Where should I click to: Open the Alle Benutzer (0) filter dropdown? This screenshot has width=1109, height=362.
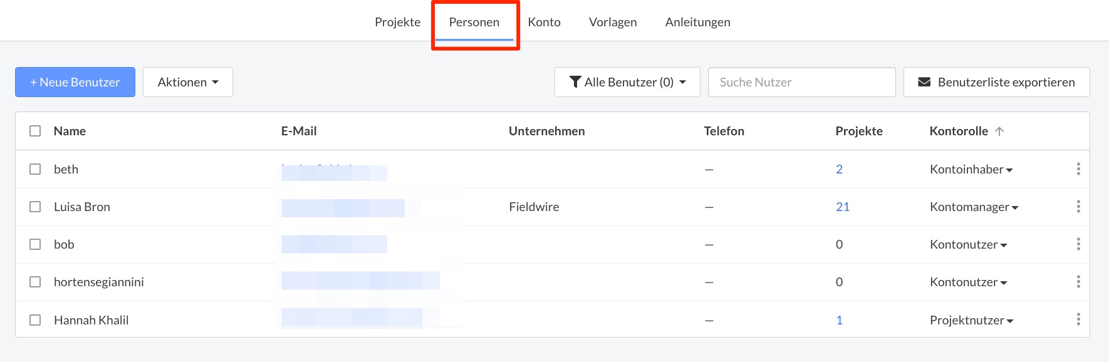627,82
